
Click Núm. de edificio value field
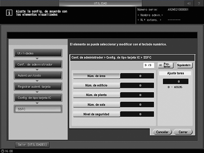click(x=137, y=86)
